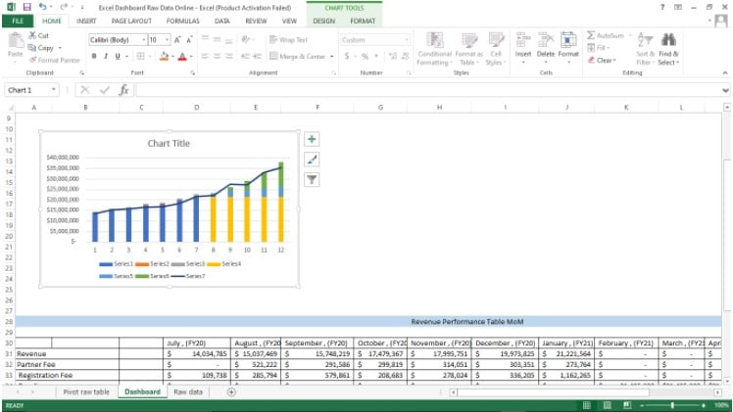Click the Redo arrow icon
The width and height of the screenshot is (733, 412).
coord(64,7)
